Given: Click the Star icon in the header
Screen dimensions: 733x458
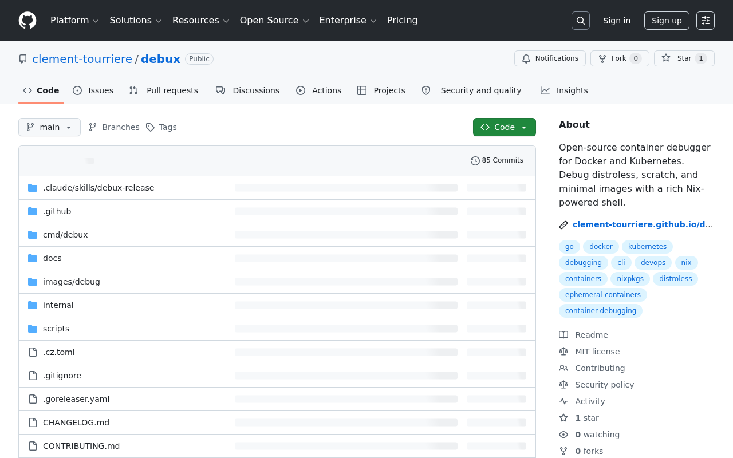Looking at the screenshot, I should 666,58.
